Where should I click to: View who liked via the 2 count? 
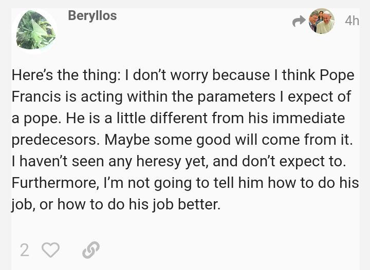[x=25, y=250]
